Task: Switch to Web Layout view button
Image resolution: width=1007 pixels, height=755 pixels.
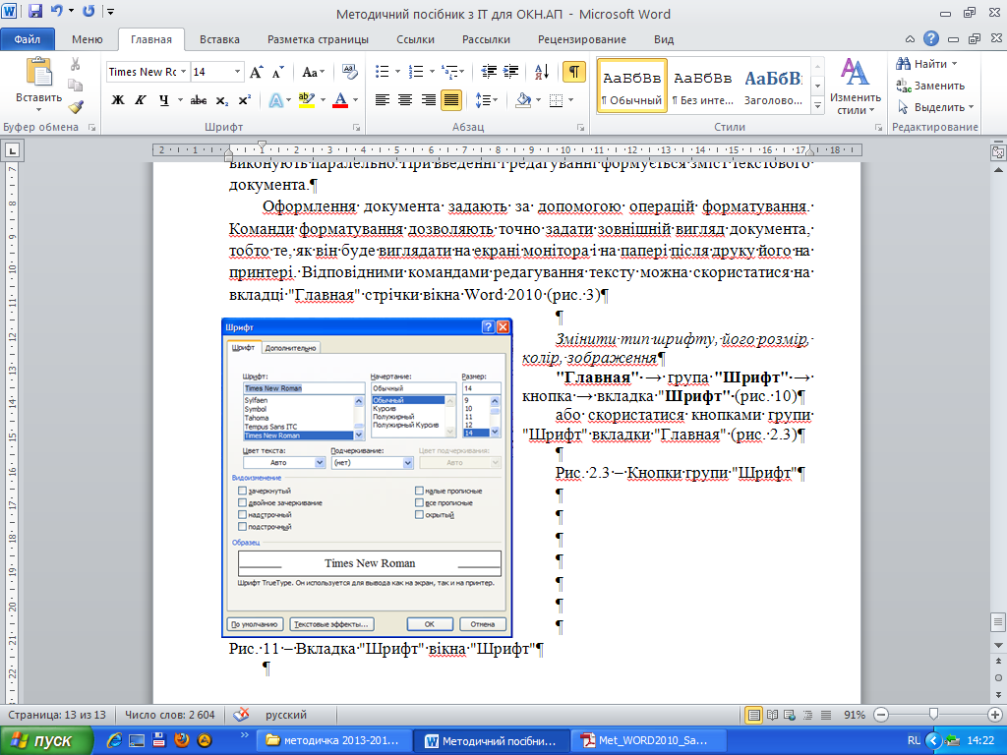Action: (790, 715)
